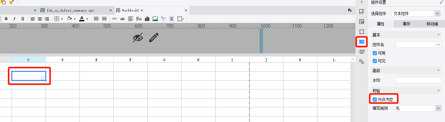Image resolution: width=445 pixels, height=122 pixels.
Task: Switch to fab_cy_defect_summary.cpt tab
Action: click(70, 10)
